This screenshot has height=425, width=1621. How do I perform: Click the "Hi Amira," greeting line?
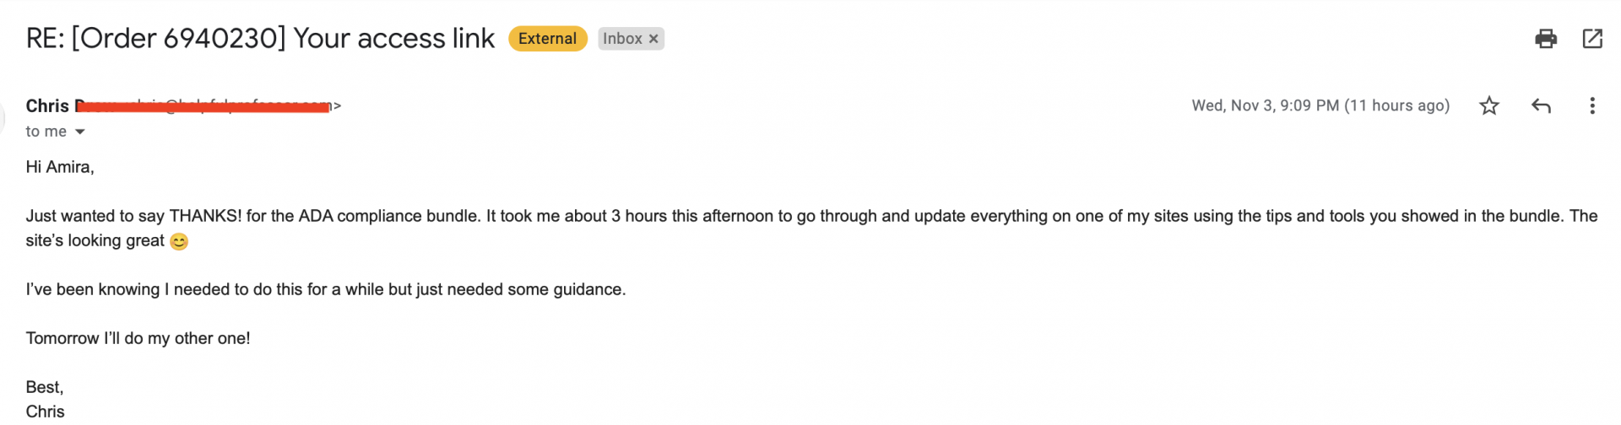point(60,167)
